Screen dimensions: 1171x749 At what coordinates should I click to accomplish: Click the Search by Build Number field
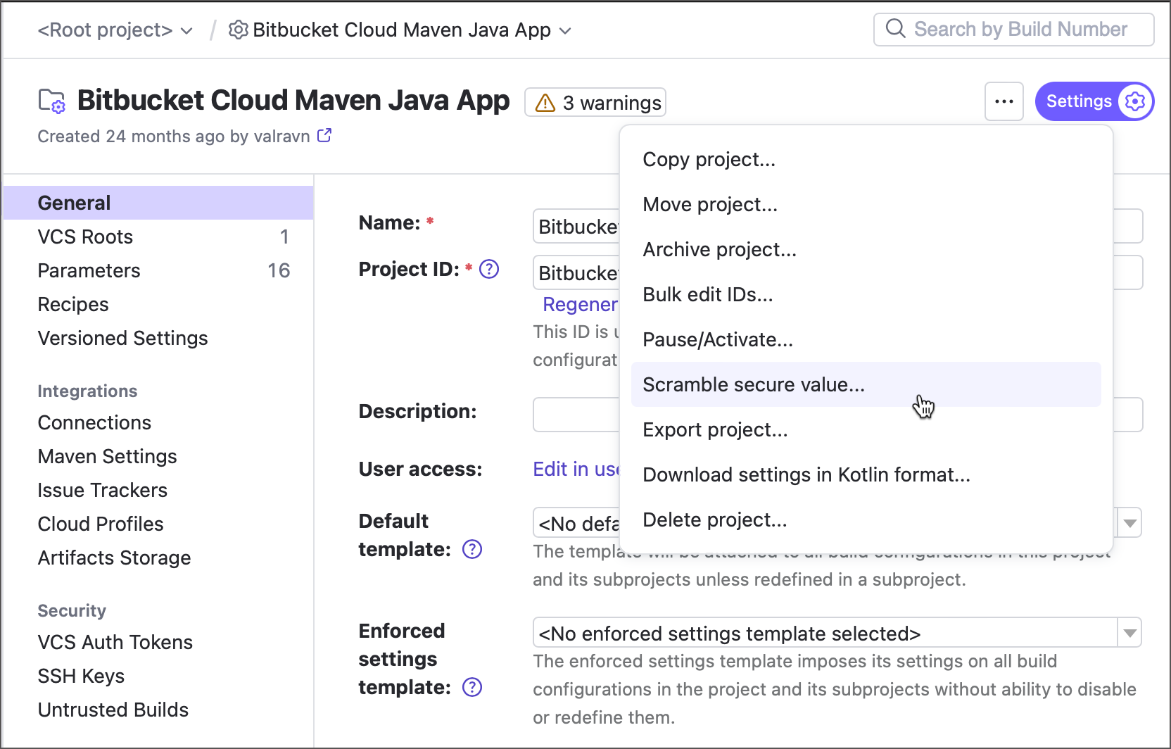pos(1020,30)
